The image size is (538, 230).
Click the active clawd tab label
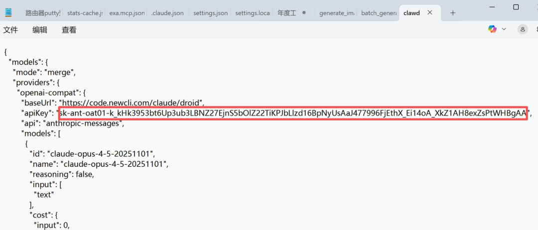[x=412, y=13]
